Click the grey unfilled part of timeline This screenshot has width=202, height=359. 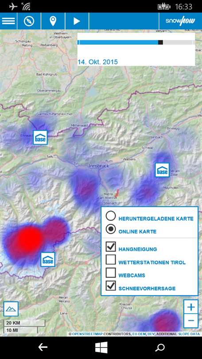coord(178,43)
